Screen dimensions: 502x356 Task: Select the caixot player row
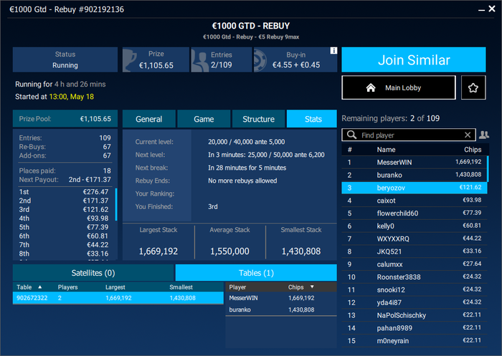click(415, 201)
